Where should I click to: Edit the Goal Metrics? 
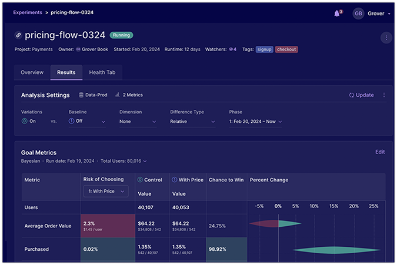[x=380, y=152]
